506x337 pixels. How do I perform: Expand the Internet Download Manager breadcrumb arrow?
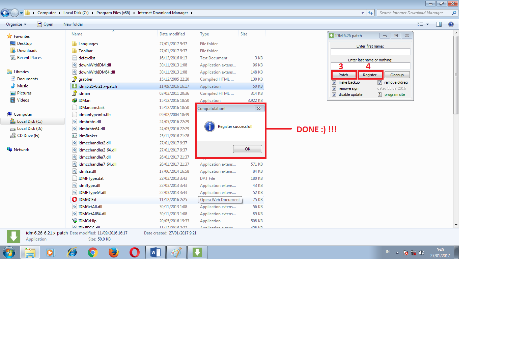[x=192, y=13]
